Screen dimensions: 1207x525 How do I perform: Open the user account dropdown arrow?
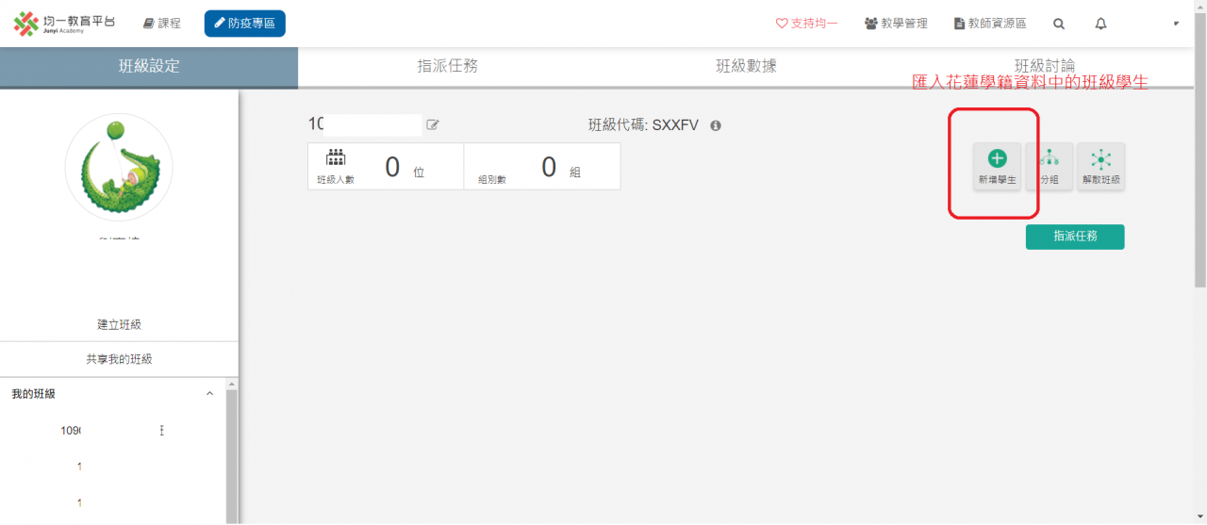[1176, 24]
